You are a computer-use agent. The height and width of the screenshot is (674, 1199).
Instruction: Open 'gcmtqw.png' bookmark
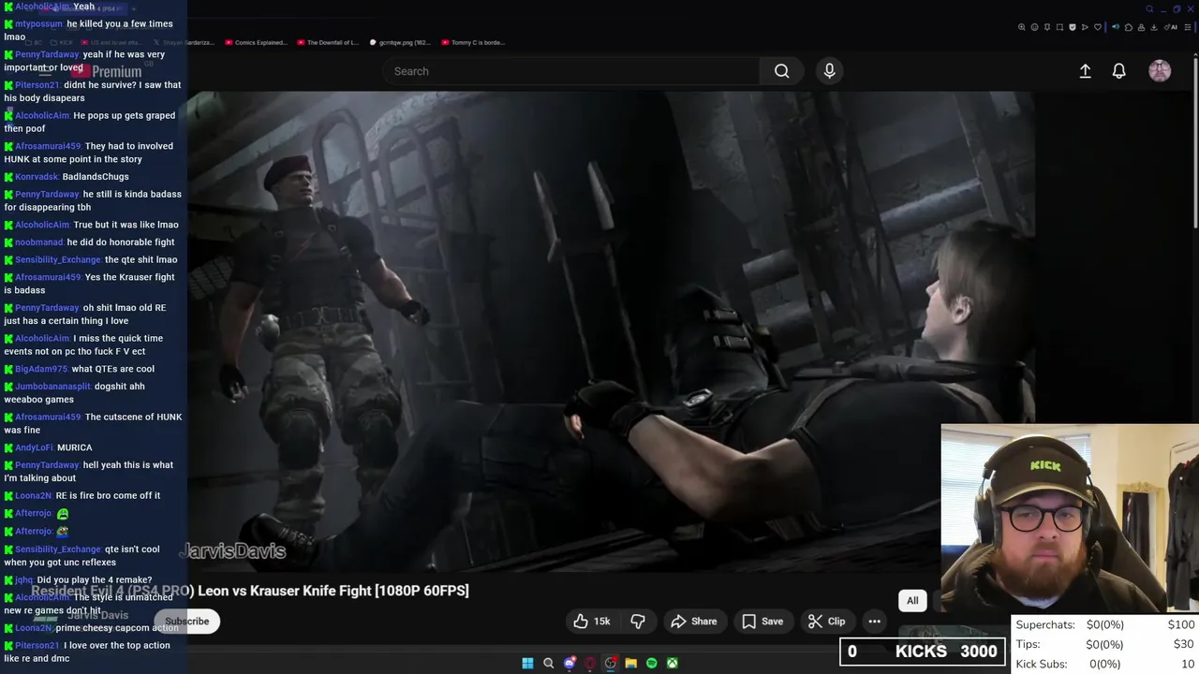pyautogui.click(x=400, y=42)
